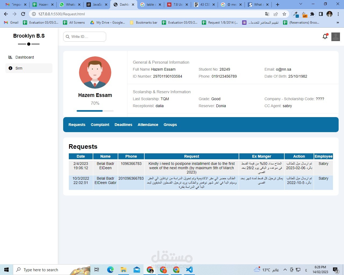Expand the tab search chevron
344x275 pixels.
click(x=301, y=4)
